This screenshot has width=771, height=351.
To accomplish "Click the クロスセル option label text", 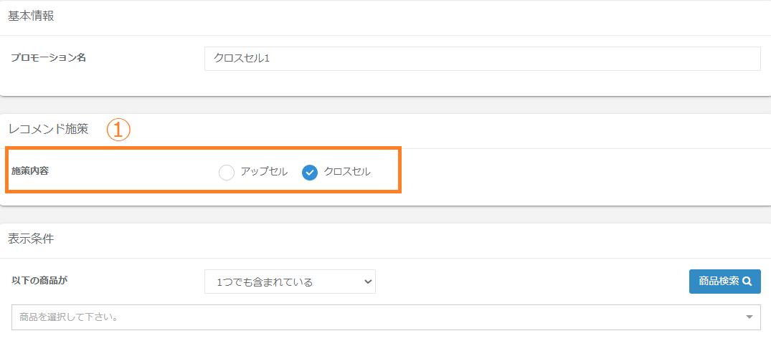I will [347, 172].
